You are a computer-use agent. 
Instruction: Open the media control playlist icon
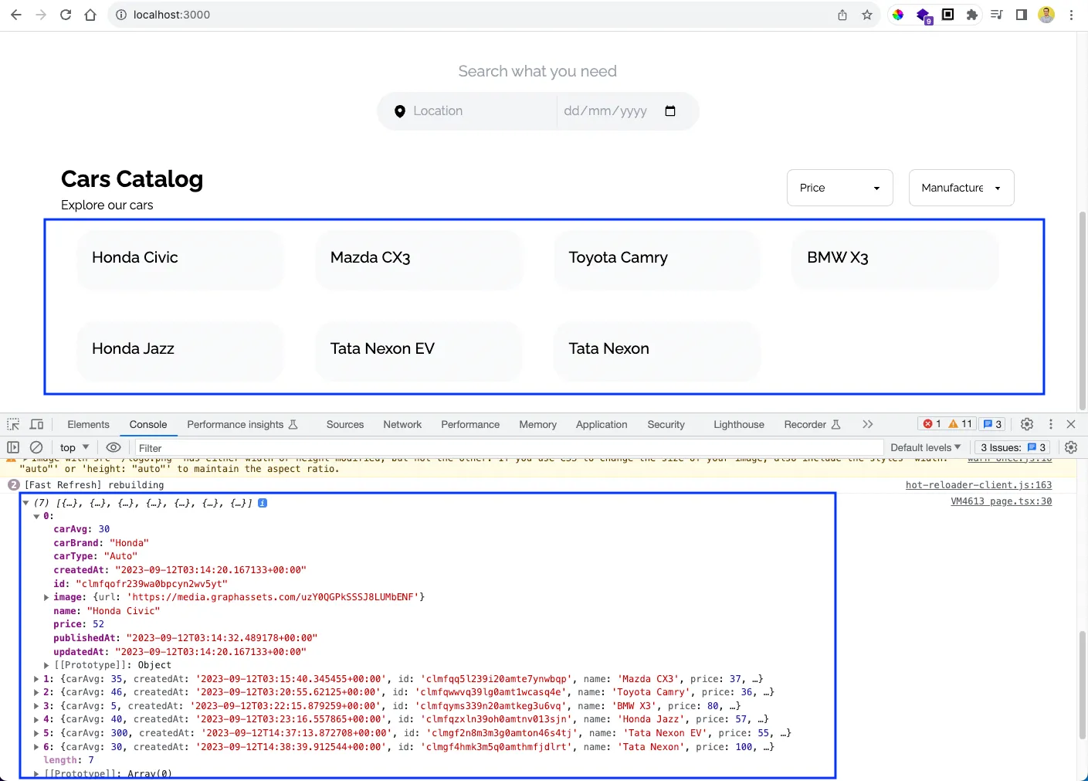click(x=997, y=15)
